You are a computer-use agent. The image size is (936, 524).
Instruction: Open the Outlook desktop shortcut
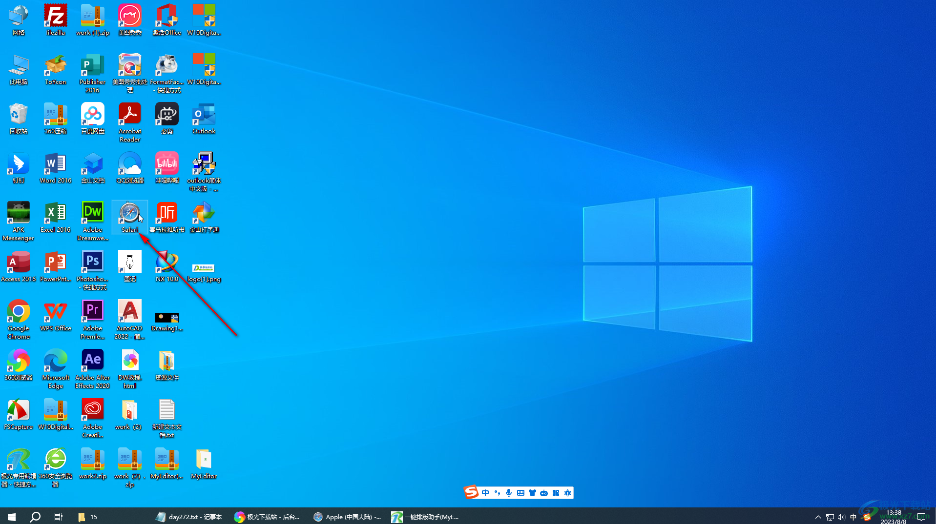pyautogui.click(x=204, y=119)
